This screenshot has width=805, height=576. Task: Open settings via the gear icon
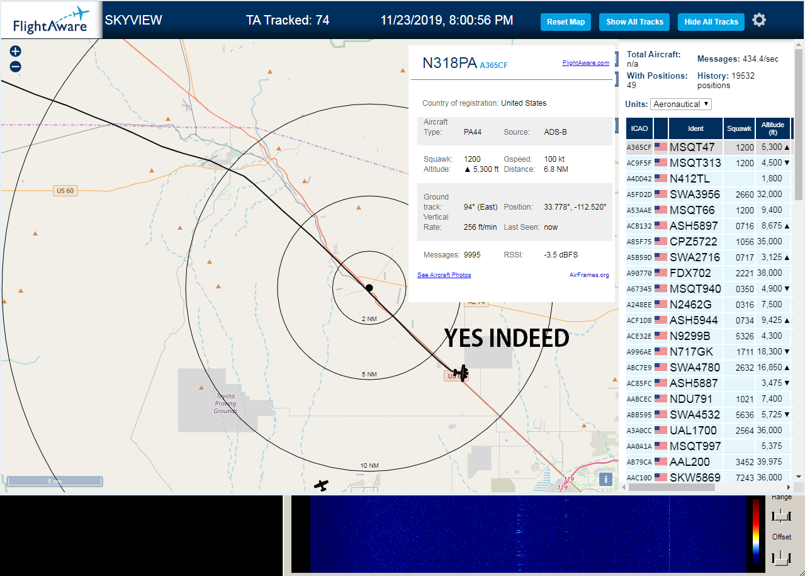759,21
